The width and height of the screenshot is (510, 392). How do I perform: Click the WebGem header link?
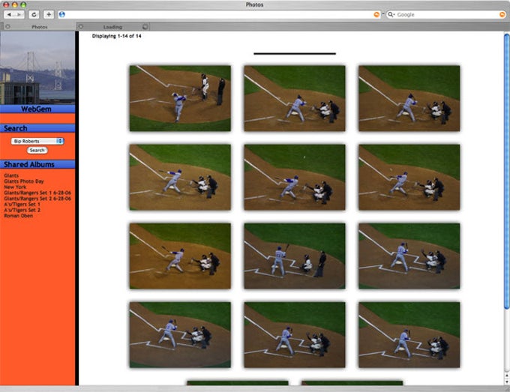tap(36, 109)
